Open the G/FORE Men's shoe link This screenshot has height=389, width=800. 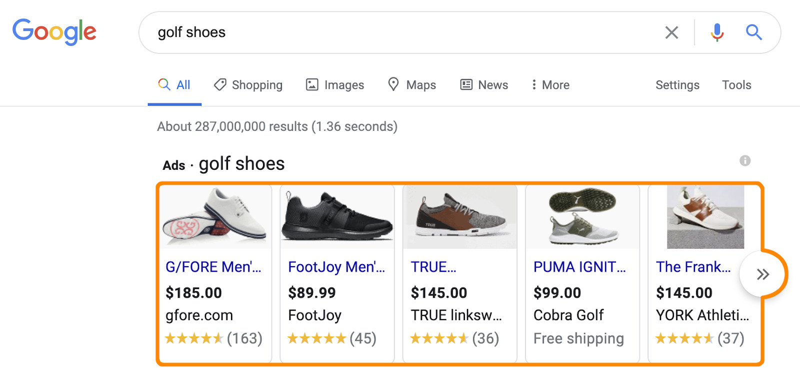point(213,267)
